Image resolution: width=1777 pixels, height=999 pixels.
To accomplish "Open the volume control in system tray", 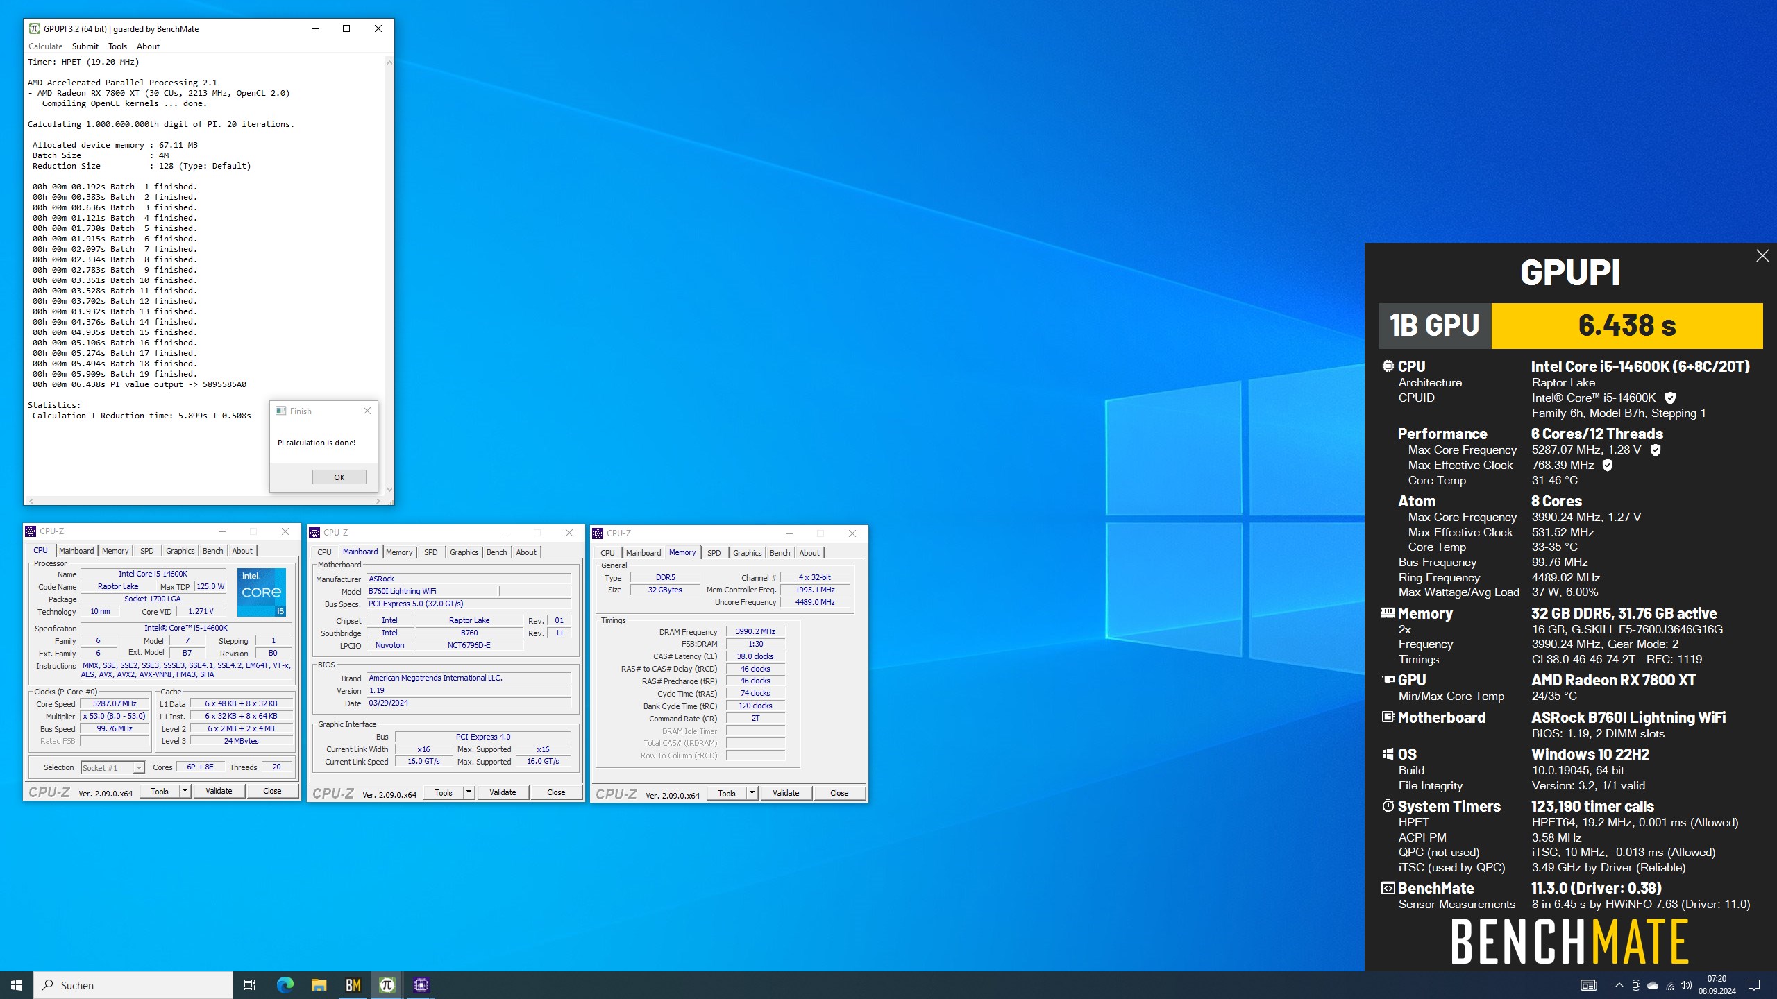I will (1685, 985).
